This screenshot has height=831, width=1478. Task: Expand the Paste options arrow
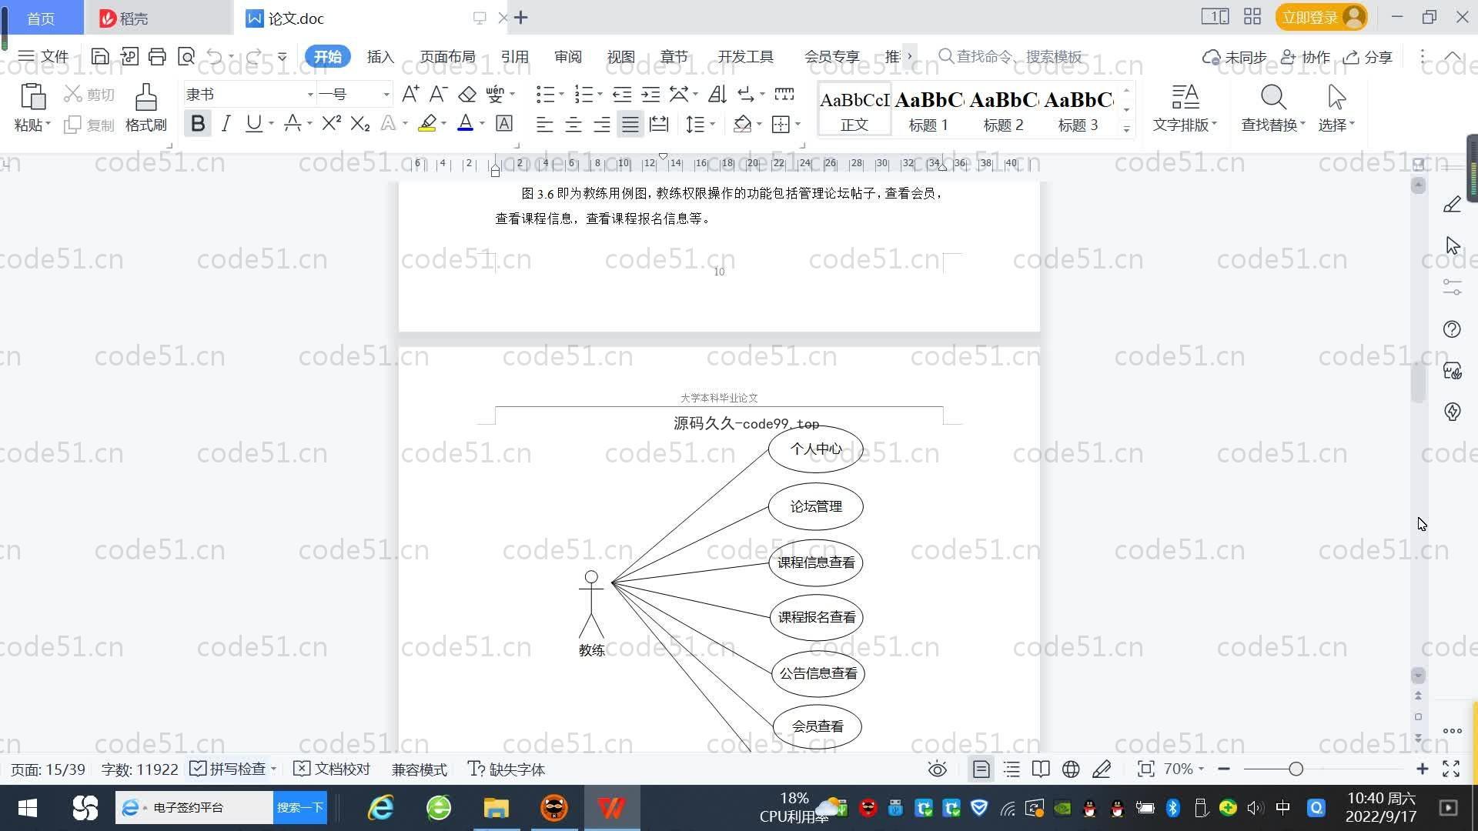tap(48, 124)
